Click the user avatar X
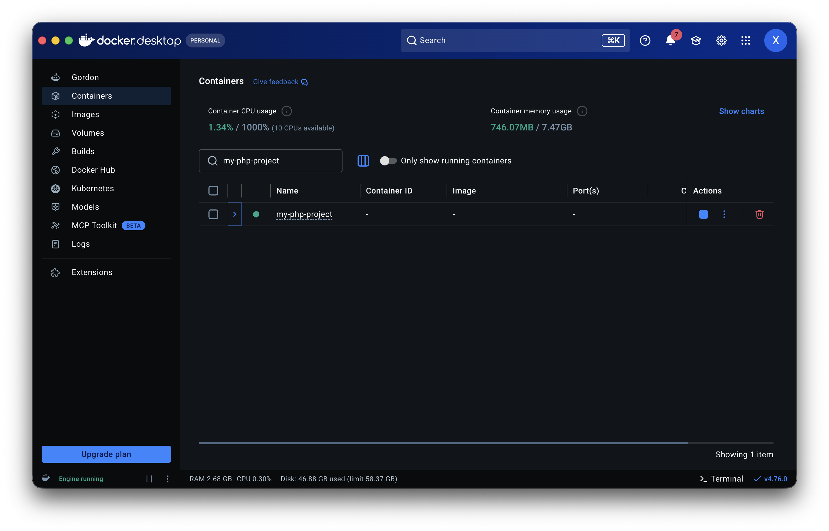 pos(776,40)
